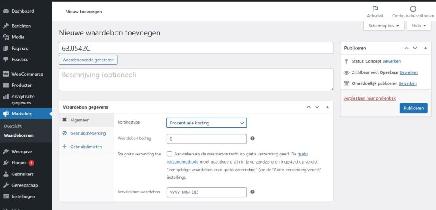Viewport: 436px width, 210px height.
Task: Click the Media library icon
Action: (x=6, y=37)
